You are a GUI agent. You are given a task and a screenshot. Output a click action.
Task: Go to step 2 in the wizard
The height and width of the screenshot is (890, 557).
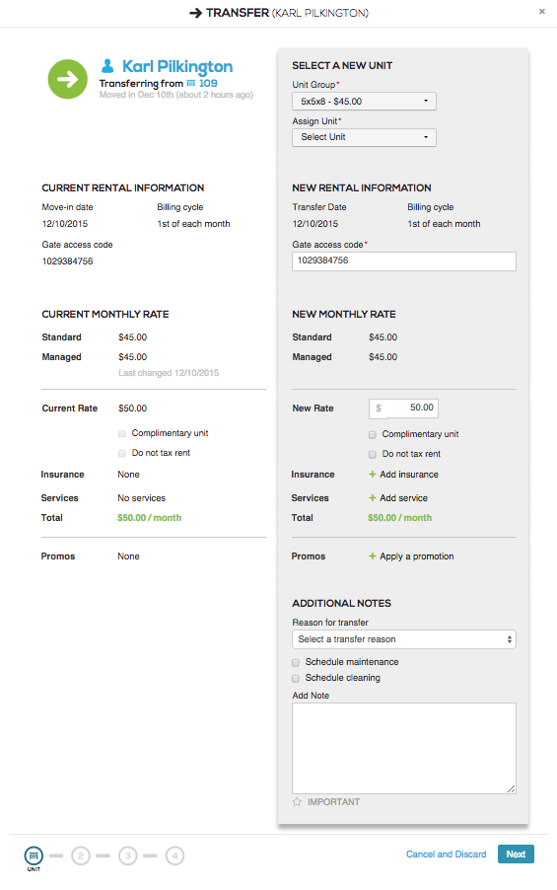81,855
